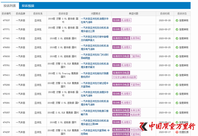Click 发动机 tag in complaint 475081 row
Image resolution: width=198 pixels, height=136 pixels.
pyautogui.click(x=116, y=103)
